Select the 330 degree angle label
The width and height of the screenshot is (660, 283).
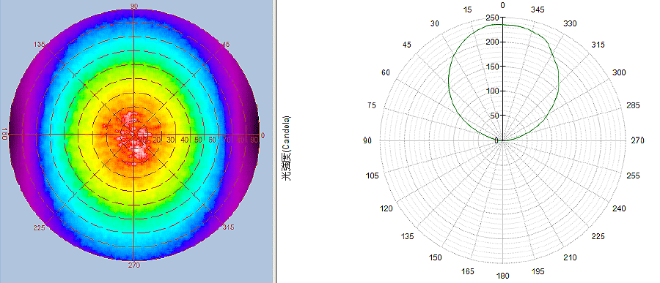[570, 23]
